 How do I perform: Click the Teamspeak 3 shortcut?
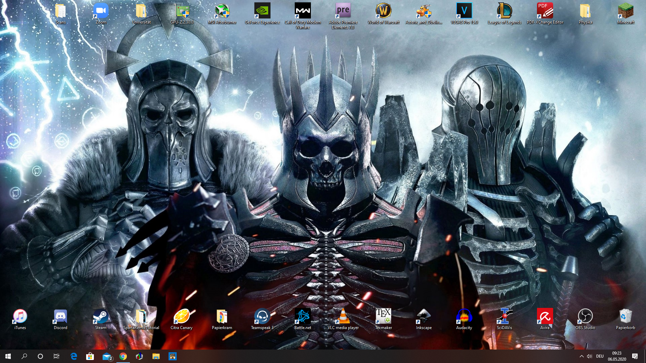coord(262,319)
